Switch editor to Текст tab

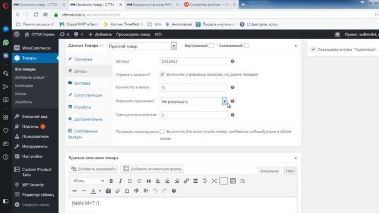tap(290, 171)
